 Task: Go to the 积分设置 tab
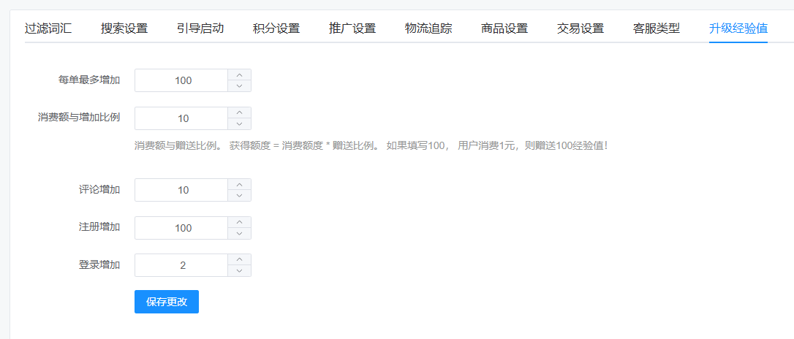click(x=276, y=28)
